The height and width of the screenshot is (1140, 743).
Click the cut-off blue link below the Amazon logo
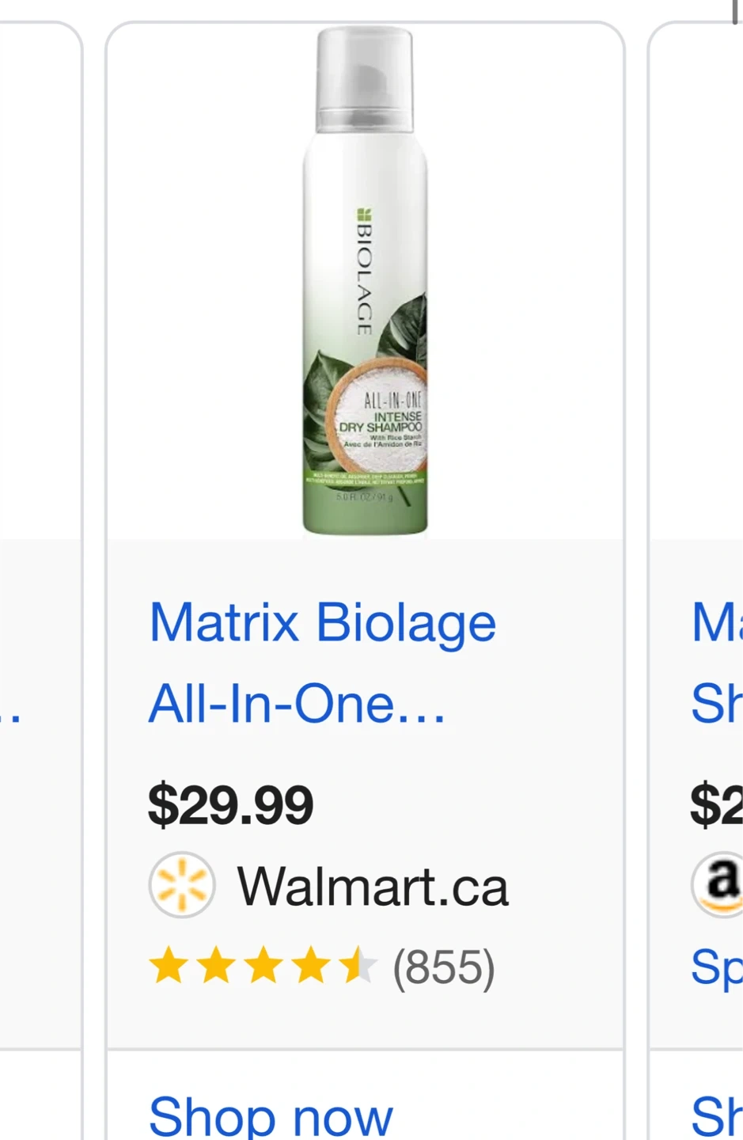point(717,967)
